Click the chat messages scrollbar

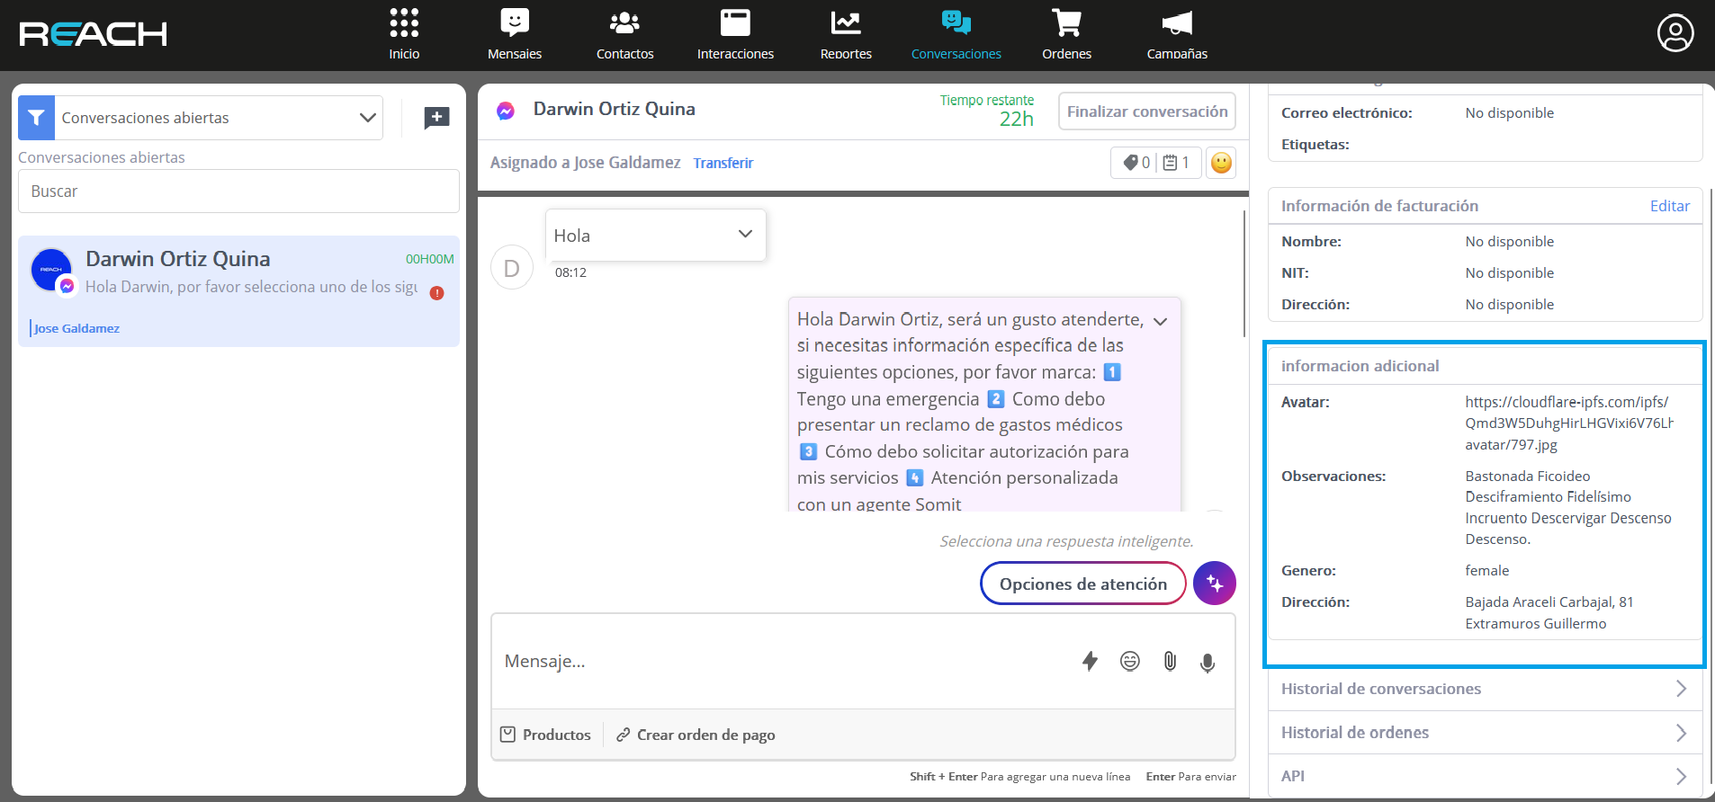pyautogui.click(x=1244, y=274)
